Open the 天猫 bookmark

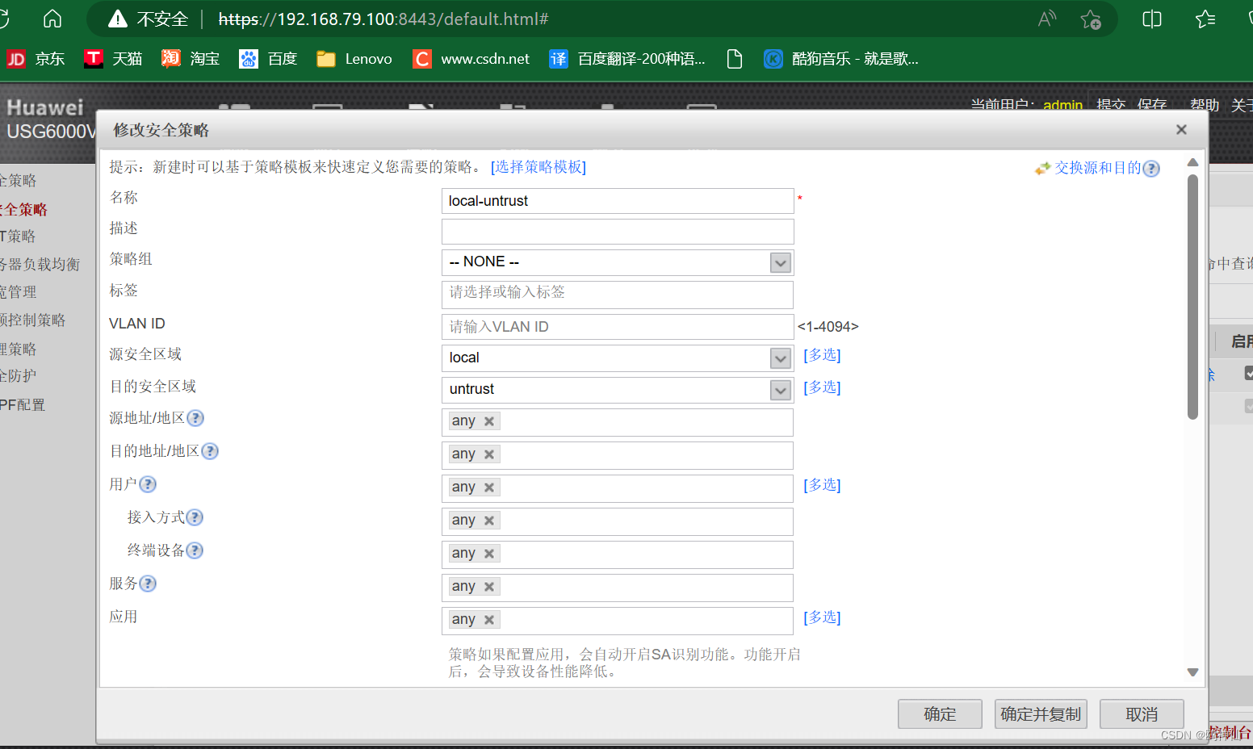pos(113,59)
